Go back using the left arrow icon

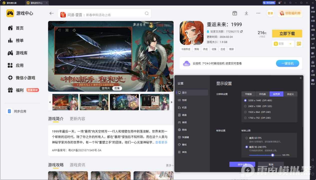pyautogui.click(x=51, y=13)
